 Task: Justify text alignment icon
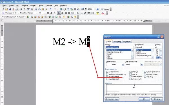click(x=69, y=13)
